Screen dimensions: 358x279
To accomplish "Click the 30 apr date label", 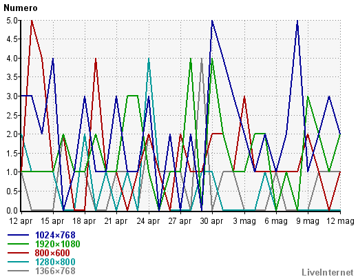I will pyautogui.click(x=211, y=221).
